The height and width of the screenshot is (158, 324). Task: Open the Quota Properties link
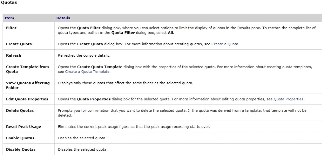click(288, 99)
